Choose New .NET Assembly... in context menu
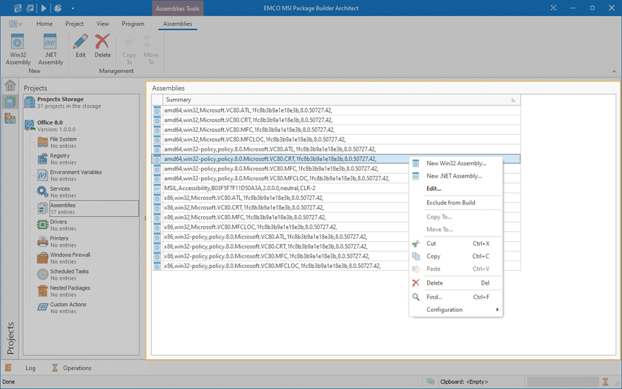 (456, 176)
